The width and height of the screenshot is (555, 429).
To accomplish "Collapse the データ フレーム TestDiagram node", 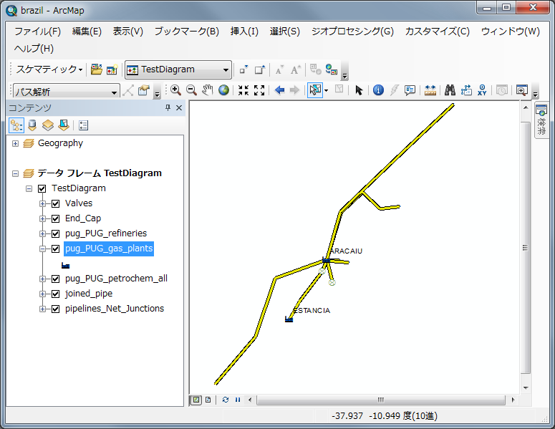I will click(x=15, y=173).
